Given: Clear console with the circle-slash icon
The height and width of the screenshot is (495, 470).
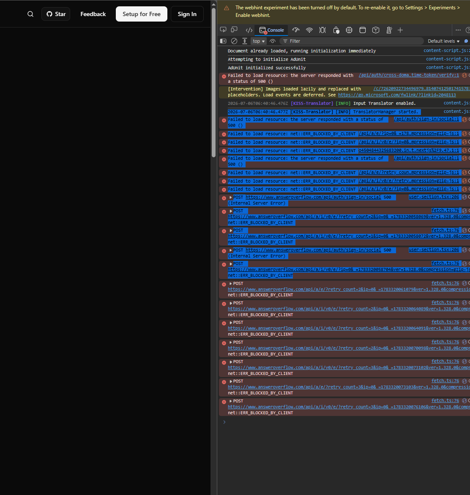Looking at the screenshot, I should pos(234,41).
